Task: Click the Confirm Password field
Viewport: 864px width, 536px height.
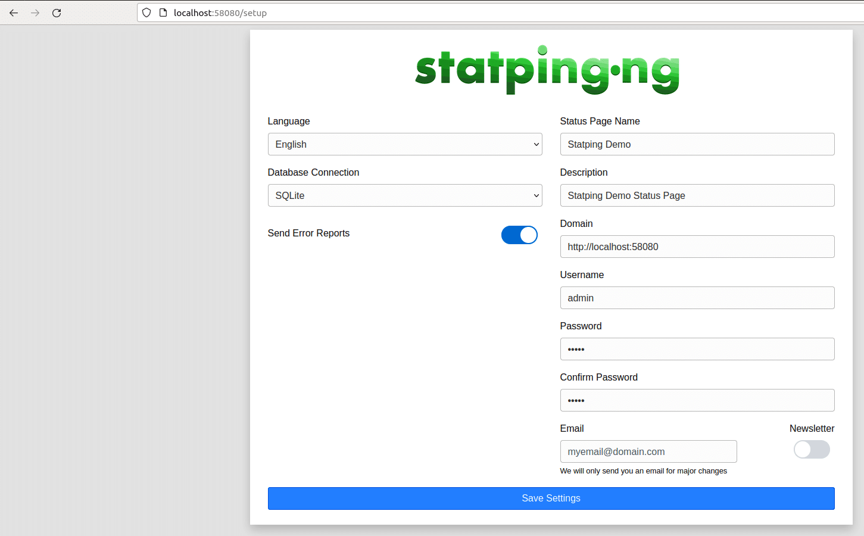Action: [697, 400]
